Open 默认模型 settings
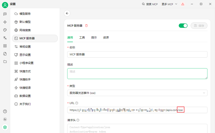 [x=35, y=22]
